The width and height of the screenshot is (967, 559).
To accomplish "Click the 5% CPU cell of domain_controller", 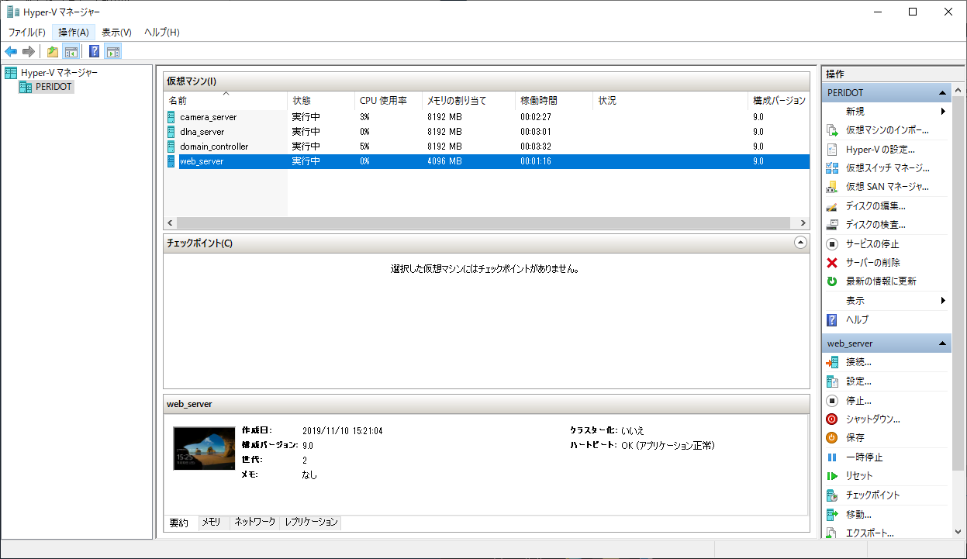I will (x=365, y=147).
